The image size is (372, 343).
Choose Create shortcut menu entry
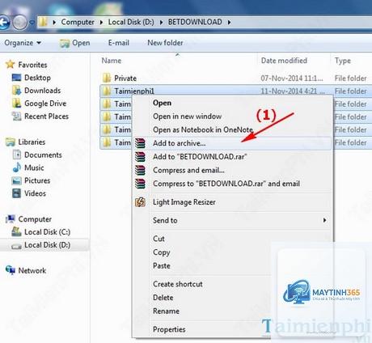[x=178, y=284]
